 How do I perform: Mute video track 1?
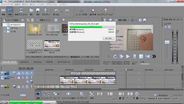[x=27, y=73]
